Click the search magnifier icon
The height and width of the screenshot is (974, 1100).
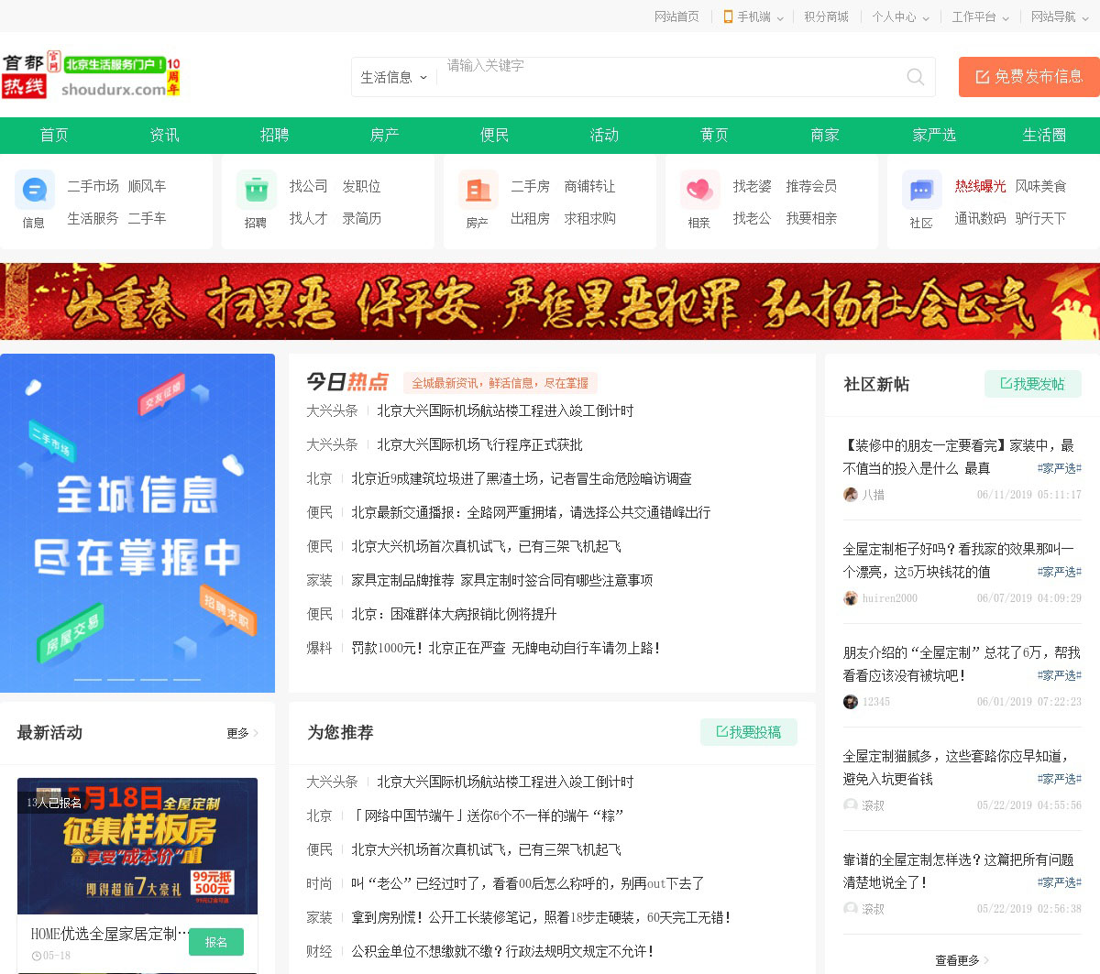click(915, 77)
